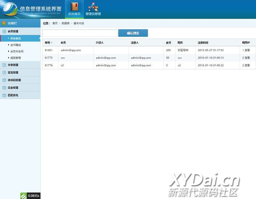
Task: Click ID 61775 cell
Action: click(49, 58)
